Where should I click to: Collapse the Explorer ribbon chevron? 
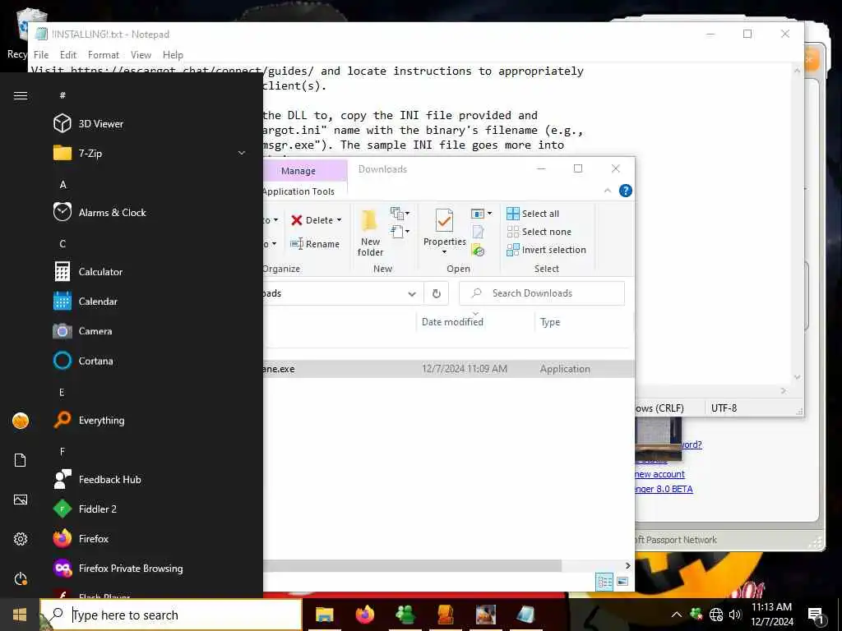point(608,191)
